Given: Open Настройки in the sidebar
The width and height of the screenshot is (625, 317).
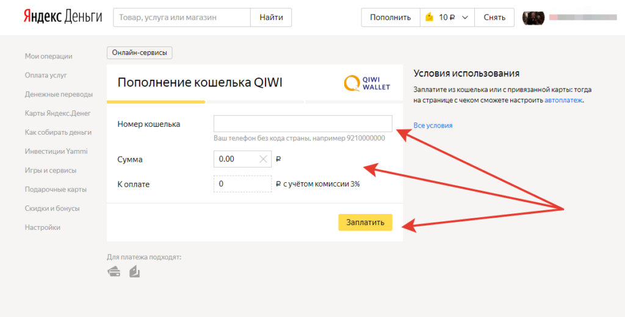Looking at the screenshot, I should tap(43, 228).
